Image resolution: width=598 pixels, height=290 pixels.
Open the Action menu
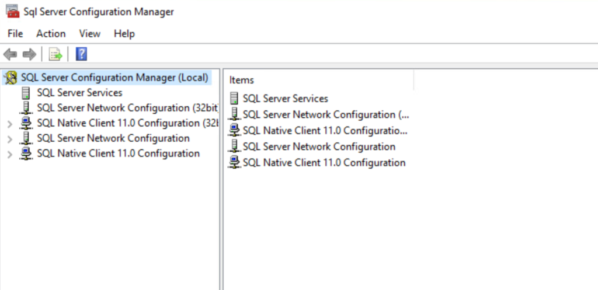[51, 34]
